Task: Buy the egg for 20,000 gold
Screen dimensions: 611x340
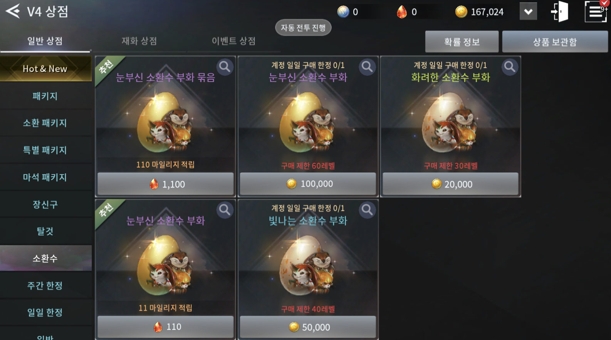Action: tap(450, 184)
